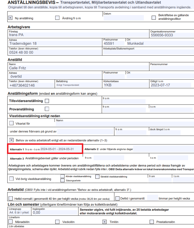Check the Provanställning checkbox
The width and height of the screenshot is (194, 228).
[x=47, y=109]
